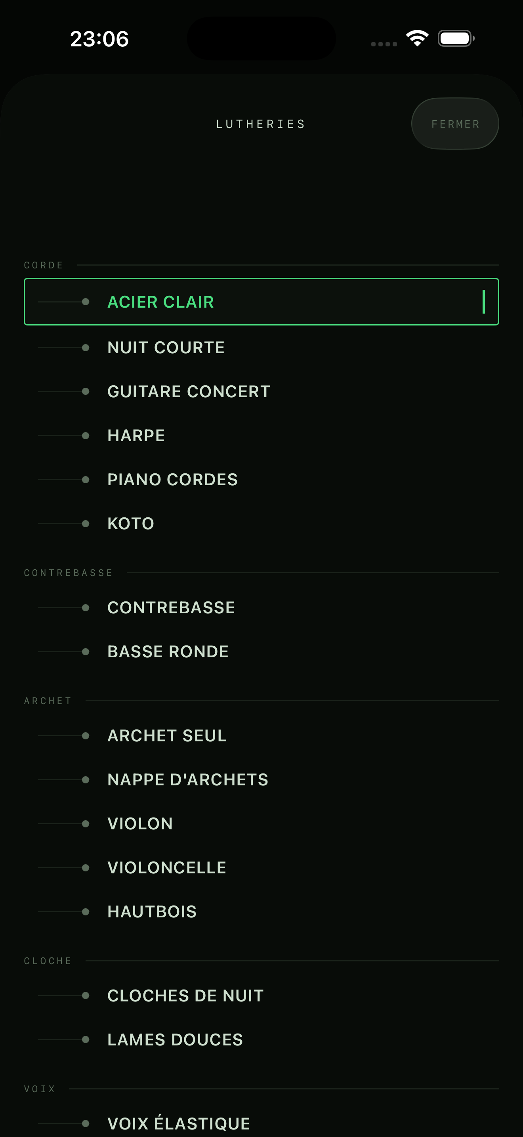Image resolution: width=523 pixels, height=1137 pixels.
Task: Select the ACIER CLAIR instrument
Action: pos(261,302)
